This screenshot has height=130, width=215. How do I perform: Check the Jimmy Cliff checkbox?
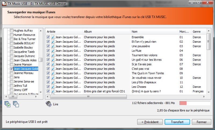[12, 90]
